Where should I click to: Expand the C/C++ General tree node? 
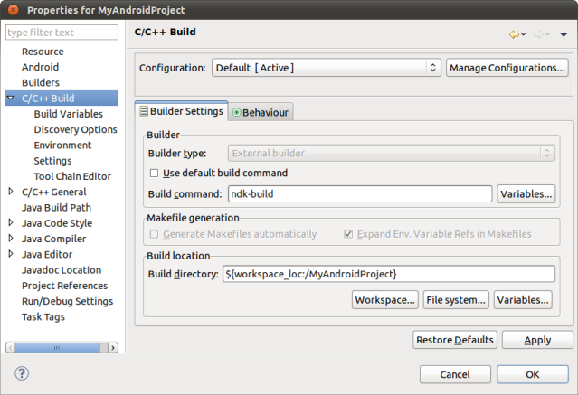[x=11, y=192]
